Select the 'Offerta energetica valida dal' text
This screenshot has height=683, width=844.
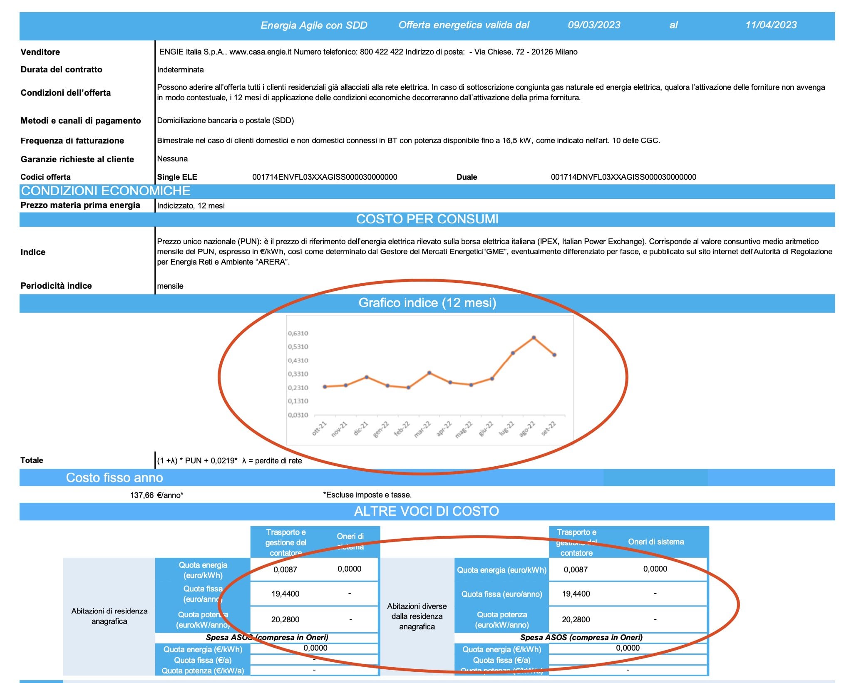tap(464, 25)
